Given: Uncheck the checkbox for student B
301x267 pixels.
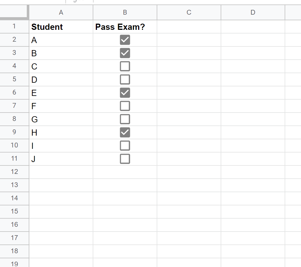Looking at the screenshot, I should click(x=125, y=53).
